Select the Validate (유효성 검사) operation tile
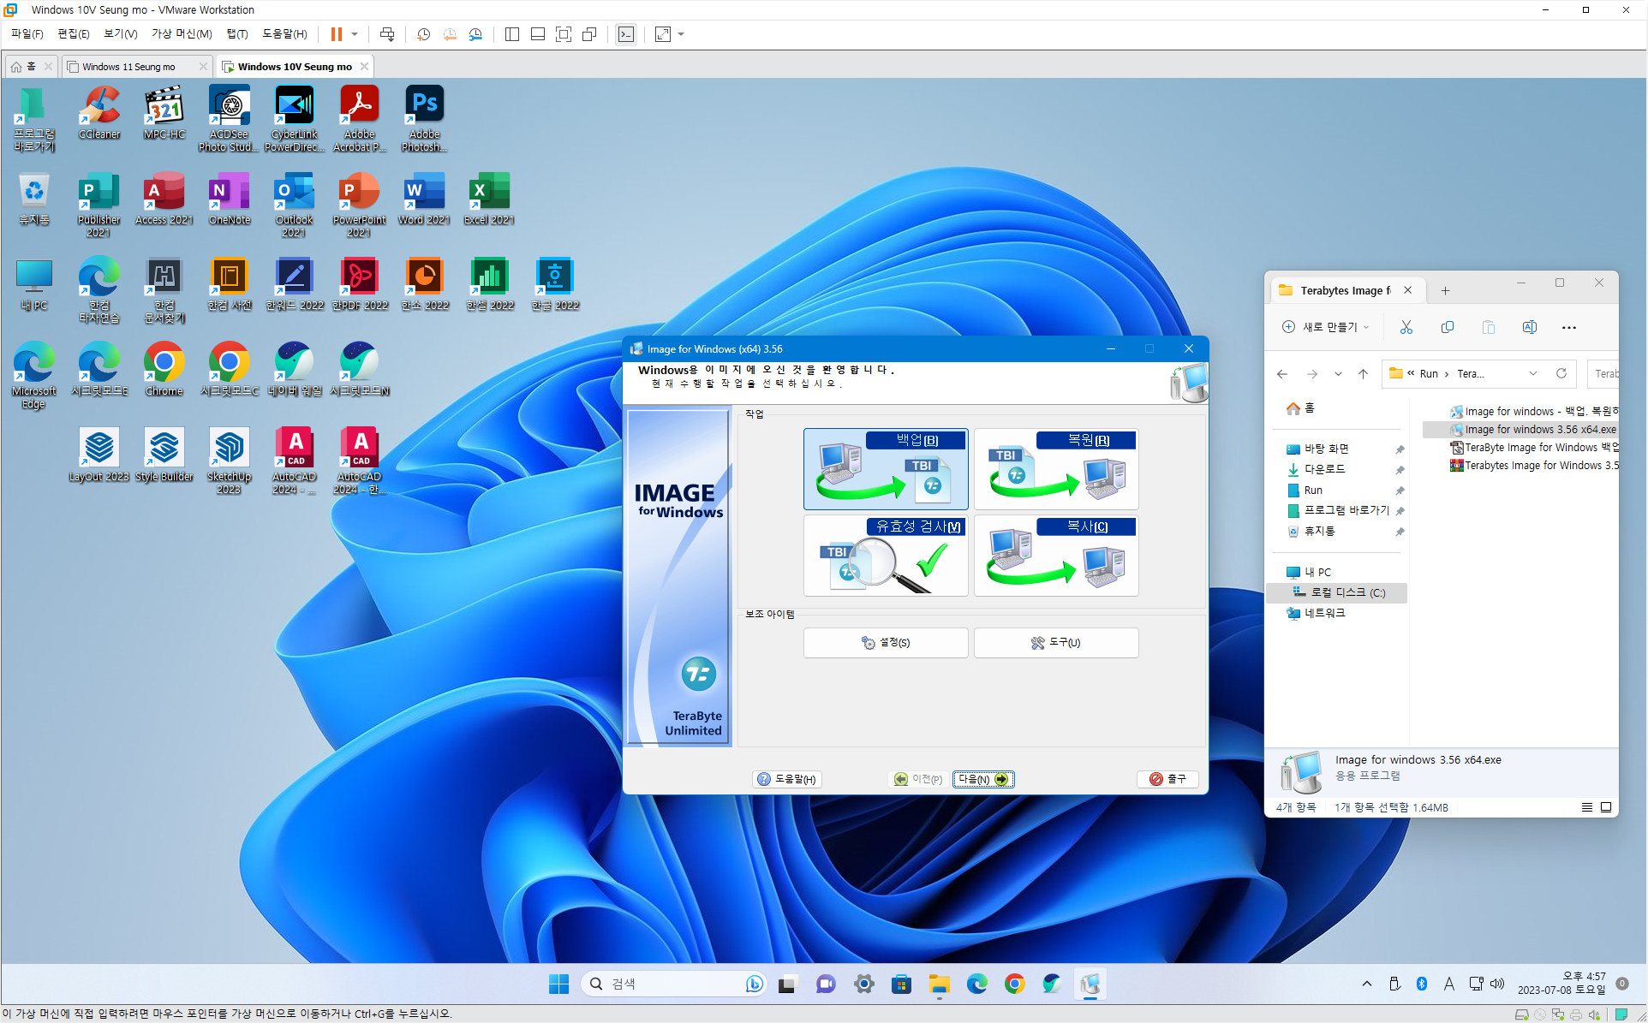 (x=885, y=555)
